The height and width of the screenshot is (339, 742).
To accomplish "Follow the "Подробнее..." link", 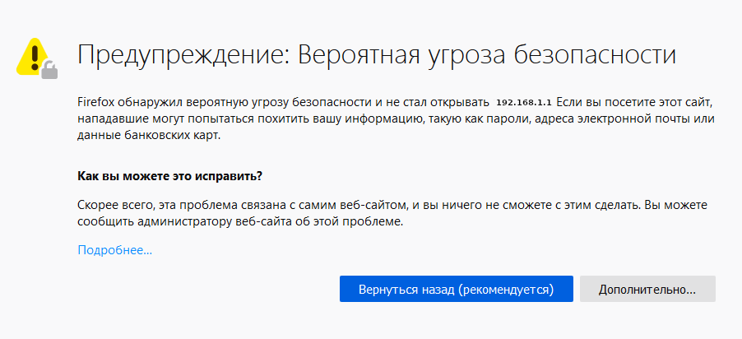I will tap(115, 249).
